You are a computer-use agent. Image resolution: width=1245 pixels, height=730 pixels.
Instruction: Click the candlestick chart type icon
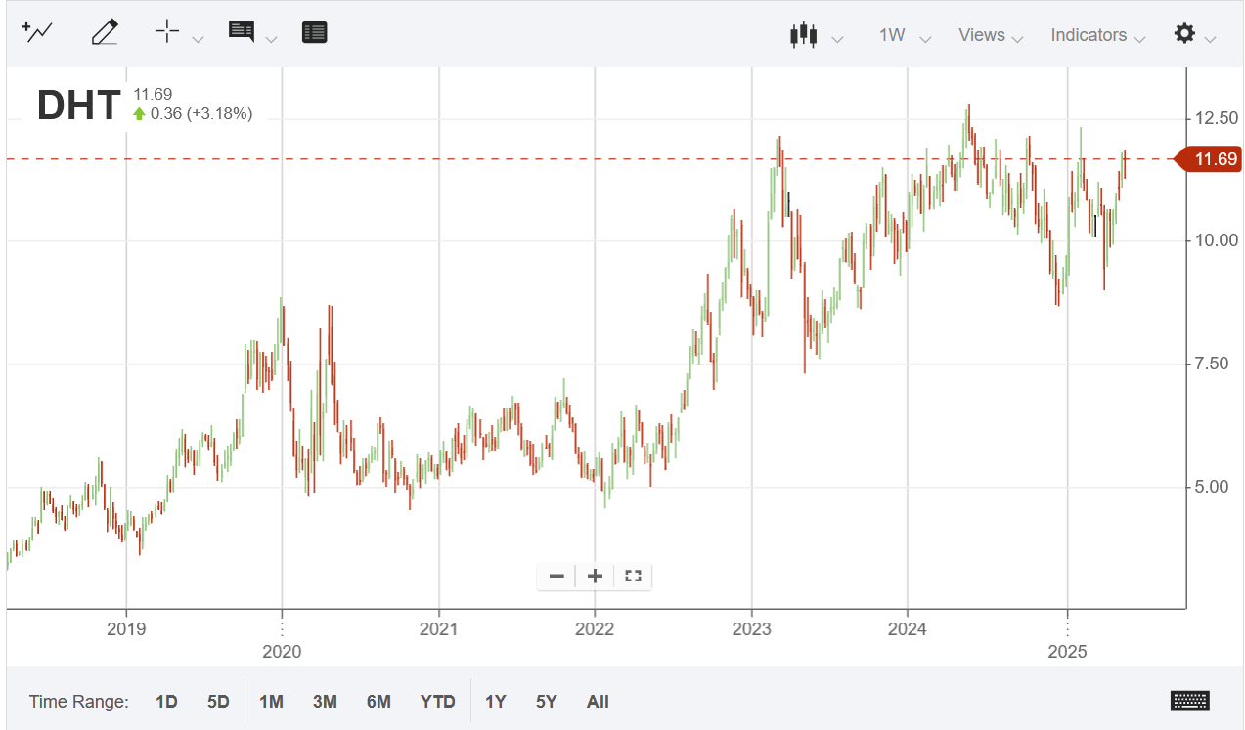pyautogui.click(x=803, y=33)
